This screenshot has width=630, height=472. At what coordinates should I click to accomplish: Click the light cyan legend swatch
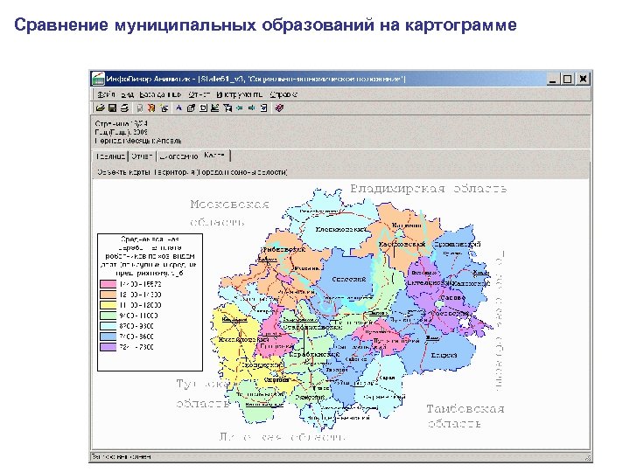pos(108,326)
